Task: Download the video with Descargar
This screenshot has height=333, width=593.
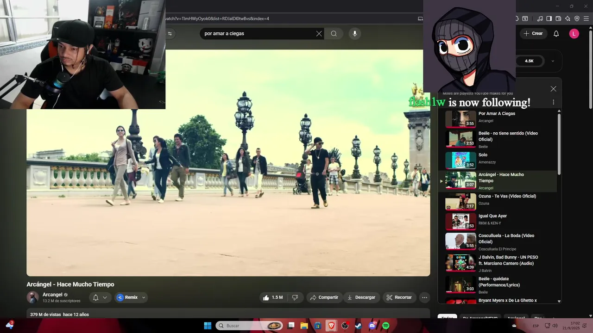Action: coord(361,297)
